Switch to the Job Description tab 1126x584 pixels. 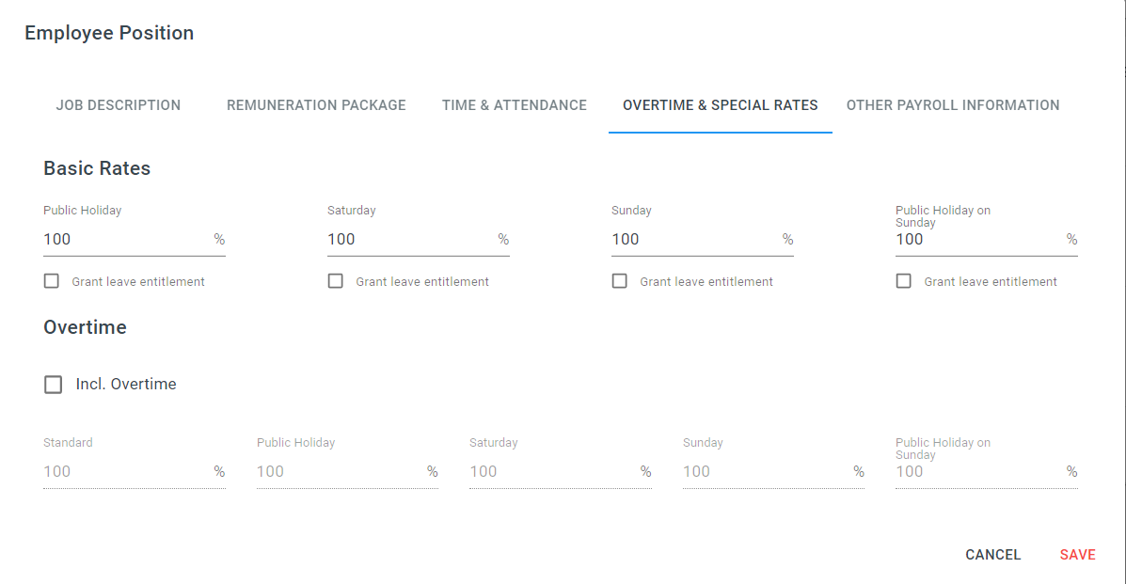(x=119, y=105)
